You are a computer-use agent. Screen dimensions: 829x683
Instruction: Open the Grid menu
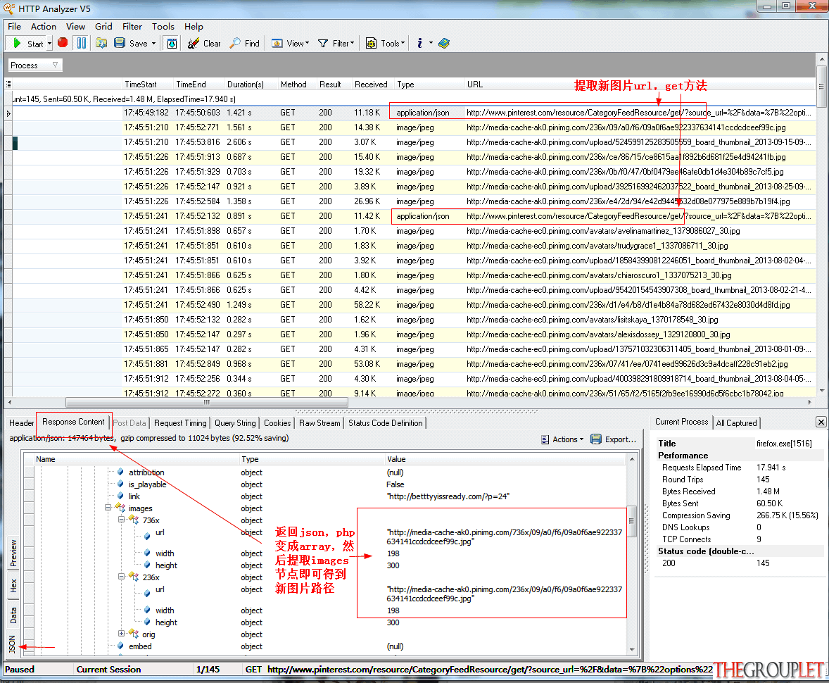tap(103, 27)
